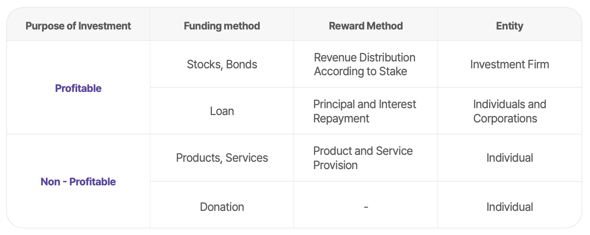The height and width of the screenshot is (235, 590).
Task: Click the word Stocks in Funding method
Action: tap(204, 64)
